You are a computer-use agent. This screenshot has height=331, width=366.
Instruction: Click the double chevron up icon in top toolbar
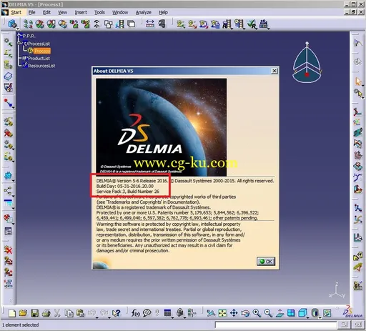97,24
